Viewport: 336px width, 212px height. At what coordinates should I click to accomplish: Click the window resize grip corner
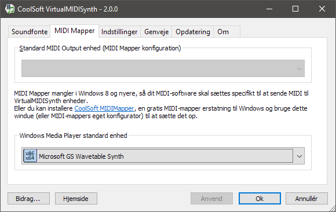click(x=332, y=209)
